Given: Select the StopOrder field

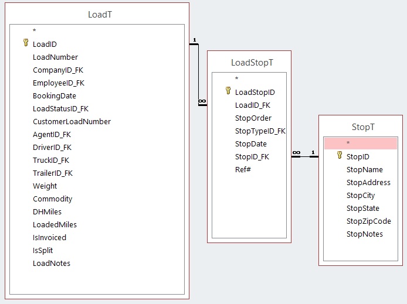Looking at the screenshot, I should (253, 118).
